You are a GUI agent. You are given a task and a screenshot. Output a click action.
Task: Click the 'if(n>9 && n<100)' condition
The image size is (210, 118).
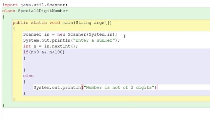[44, 52]
